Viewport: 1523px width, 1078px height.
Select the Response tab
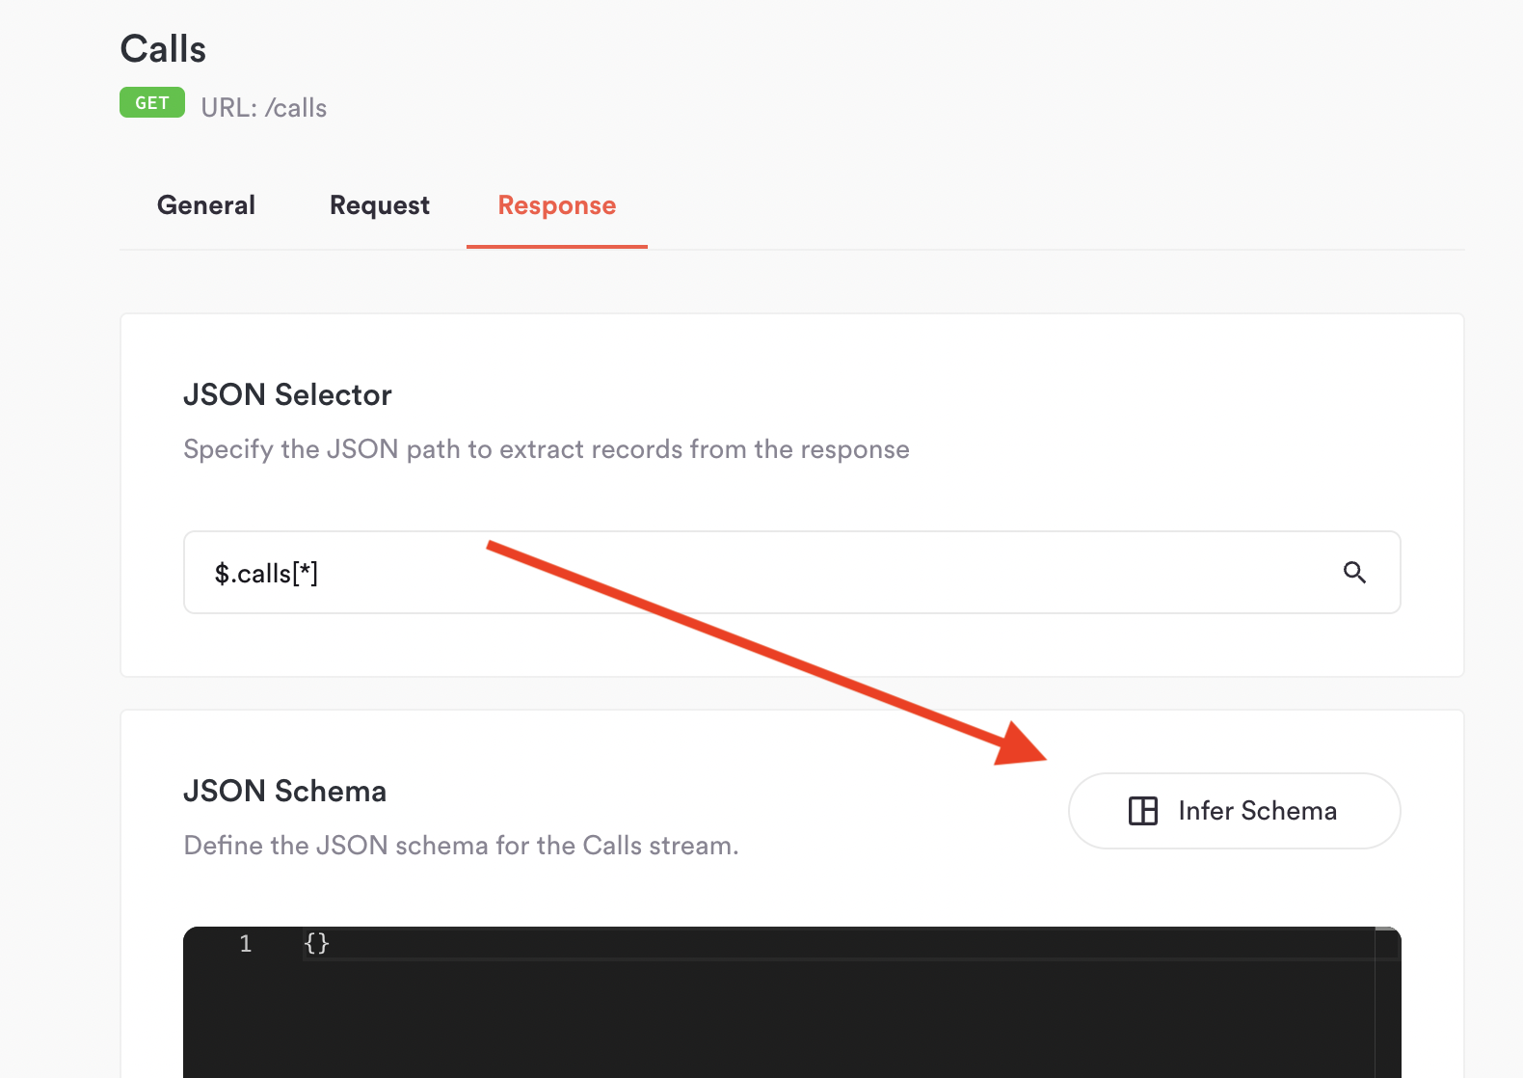point(557,205)
